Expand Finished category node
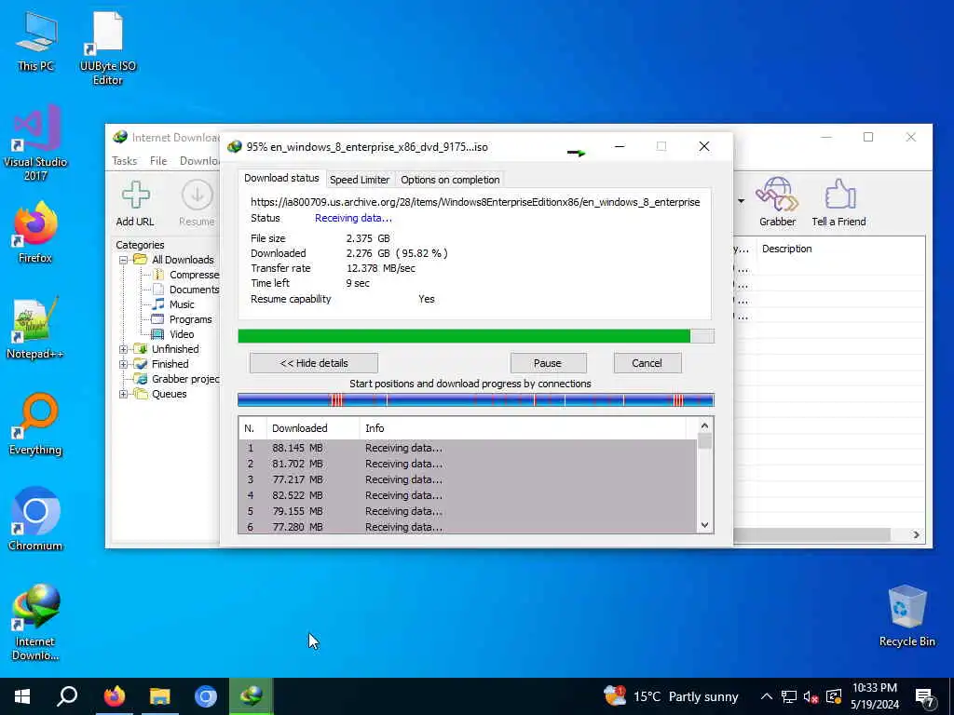The image size is (954, 715). pyautogui.click(x=124, y=364)
